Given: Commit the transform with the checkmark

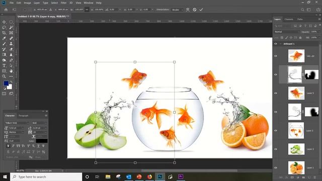Looking at the screenshot, I should point(201,10).
